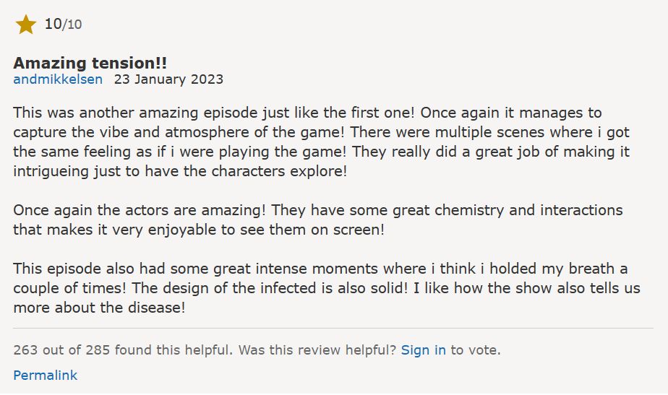Click the gold star rating icon
The image size is (668, 395).
25,25
